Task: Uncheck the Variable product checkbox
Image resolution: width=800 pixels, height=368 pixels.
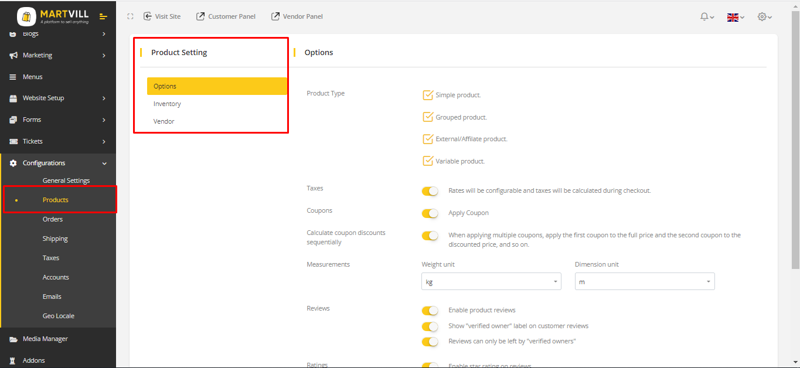Action: coord(428,161)
